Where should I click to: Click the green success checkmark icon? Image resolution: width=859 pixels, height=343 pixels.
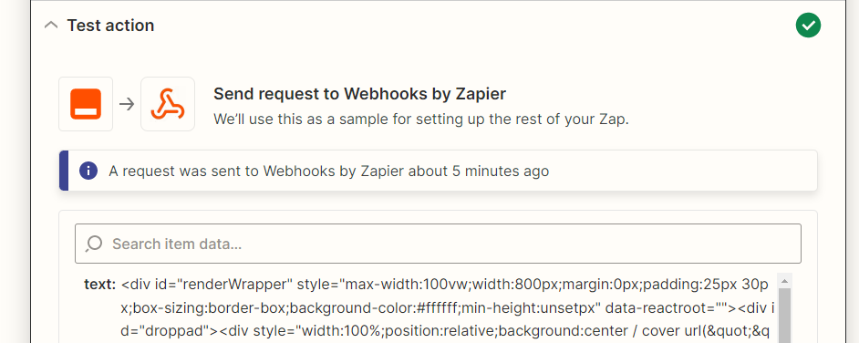point(808,26)
